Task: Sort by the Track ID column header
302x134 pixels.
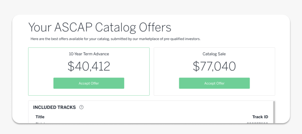Action: 260,117
